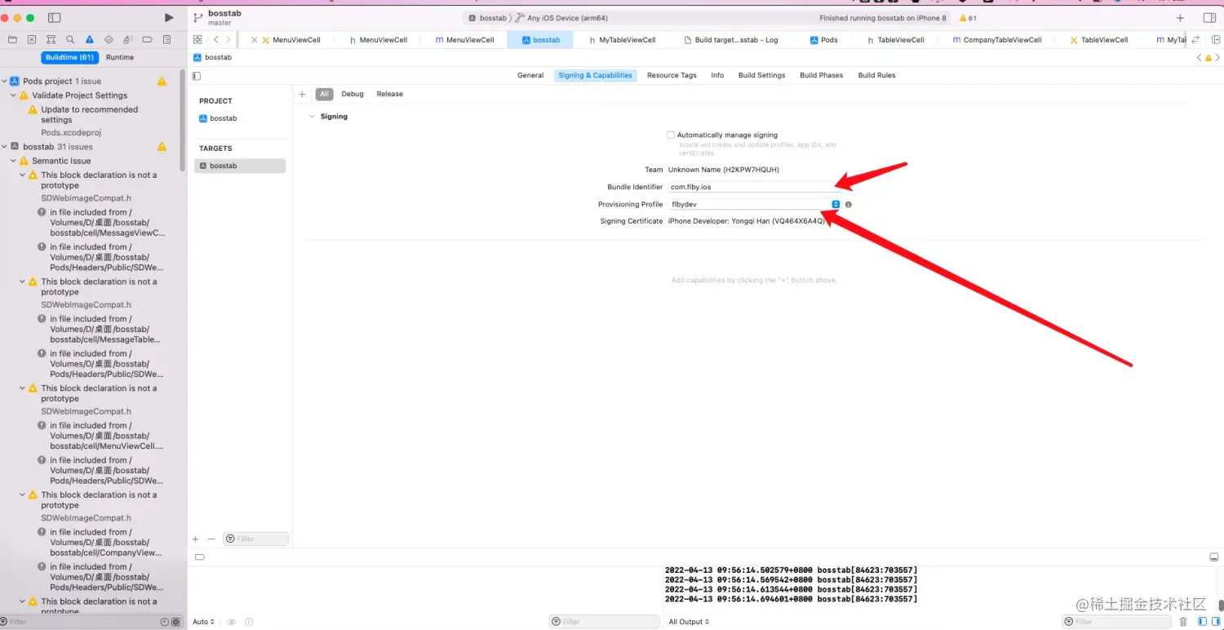Select the Signing & Capabilities tab
This screenshot has height=630, width=1224.
(x=595, y=75)
